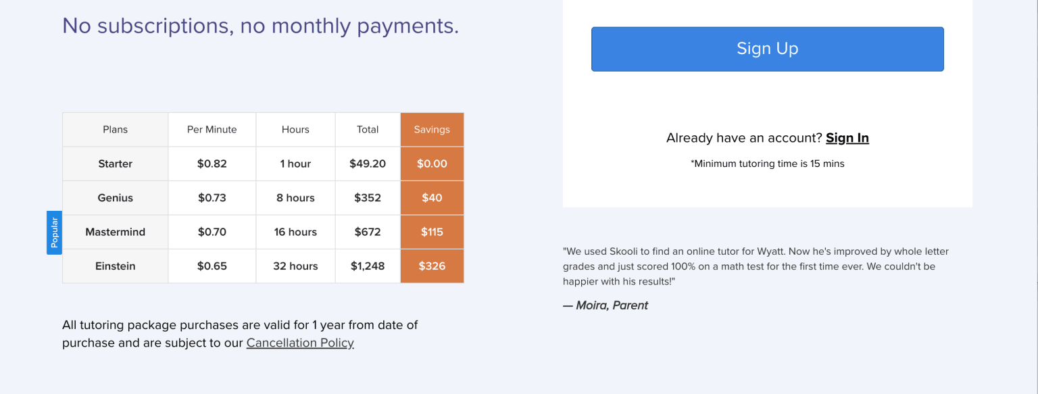
Task: Click the 16 hours cell
Action: pos(295,232)
